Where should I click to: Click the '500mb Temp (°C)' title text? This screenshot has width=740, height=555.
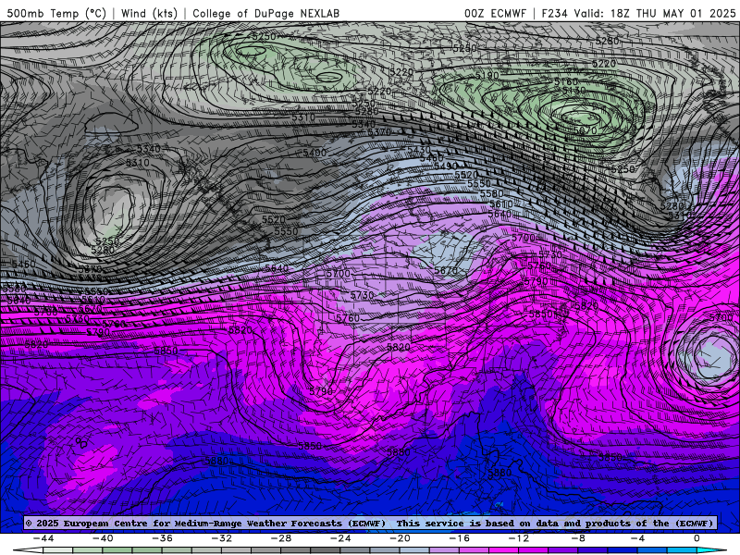(56, 13)
